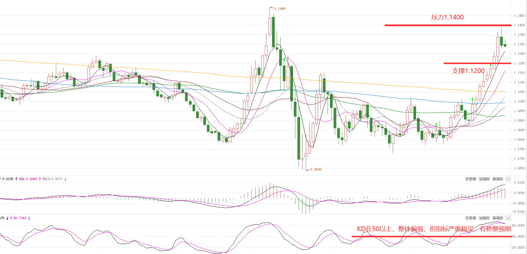Click 改参数 in the MACD panel
The image size is (527, 254).
[471, 179]
